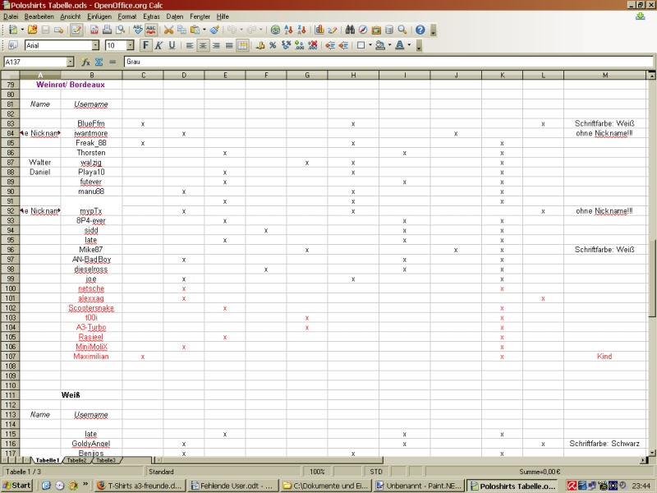This screenshot has height=493, width=657.
Task: Click the Save document icon
Action: click(x=45, y=30)
